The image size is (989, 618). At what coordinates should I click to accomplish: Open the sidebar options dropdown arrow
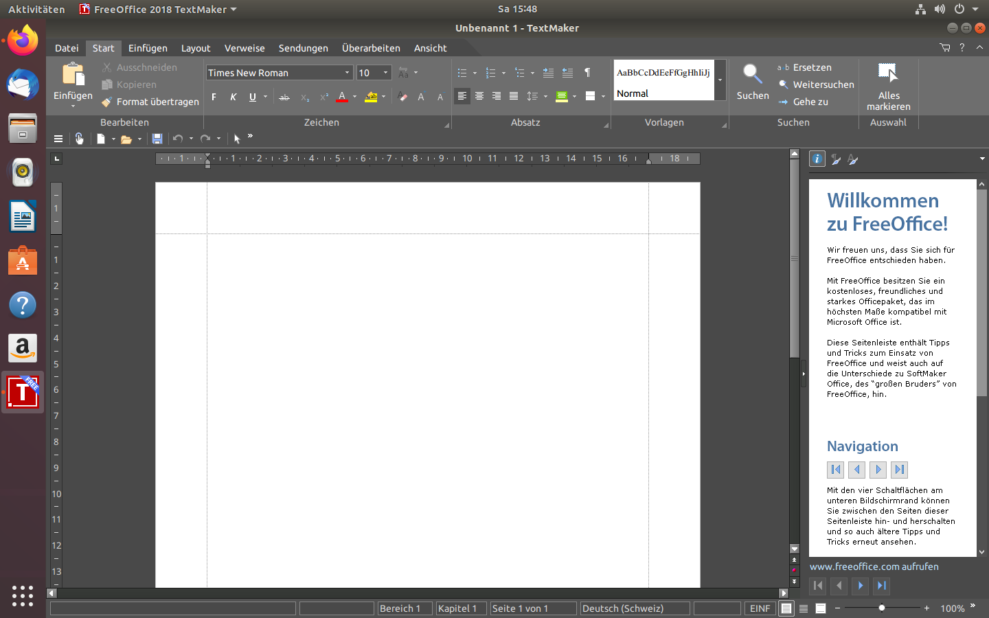pos(982,159)
